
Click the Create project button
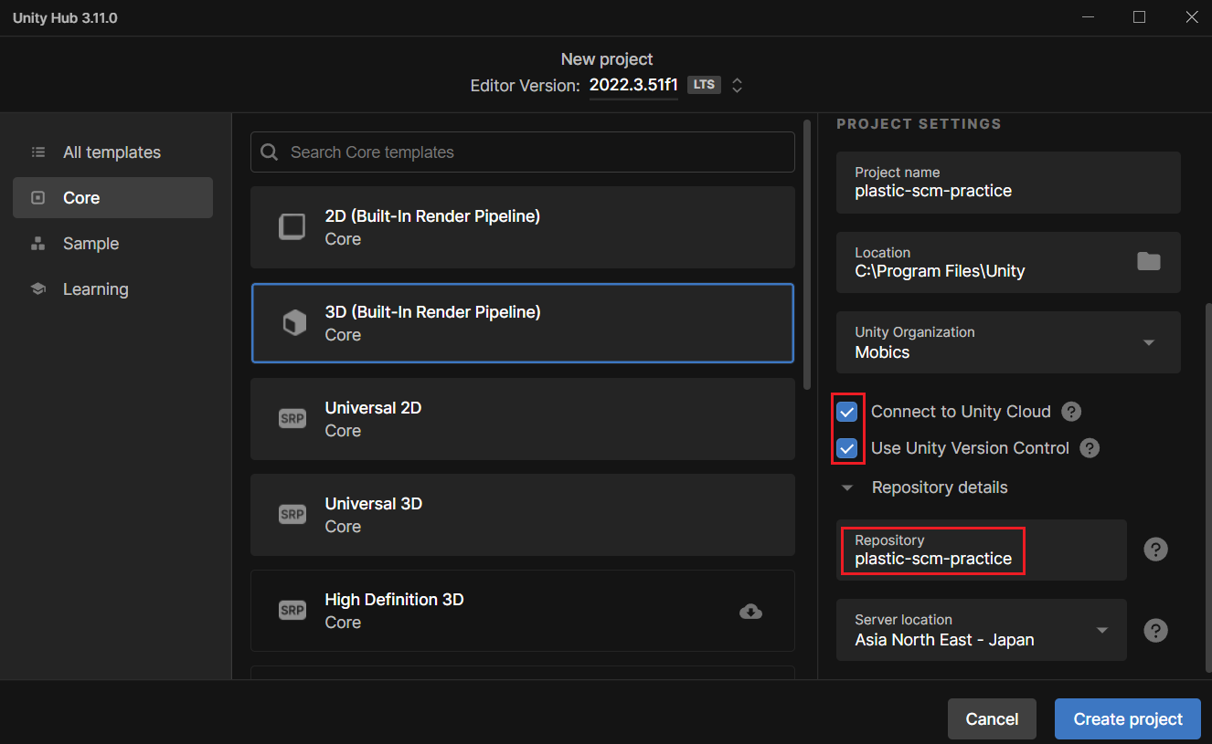(1128, 719)
